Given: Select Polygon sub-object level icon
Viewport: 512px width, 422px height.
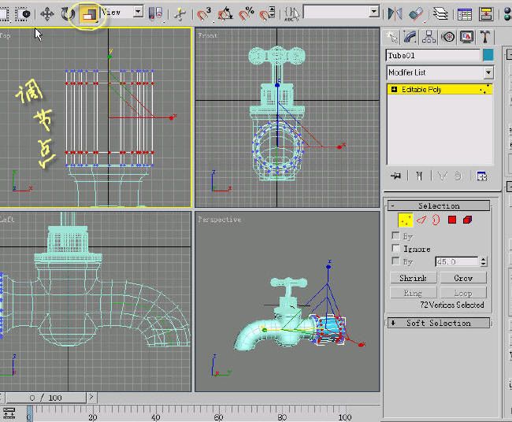Looking at the screenshot, I should click(x=452, y=220).
